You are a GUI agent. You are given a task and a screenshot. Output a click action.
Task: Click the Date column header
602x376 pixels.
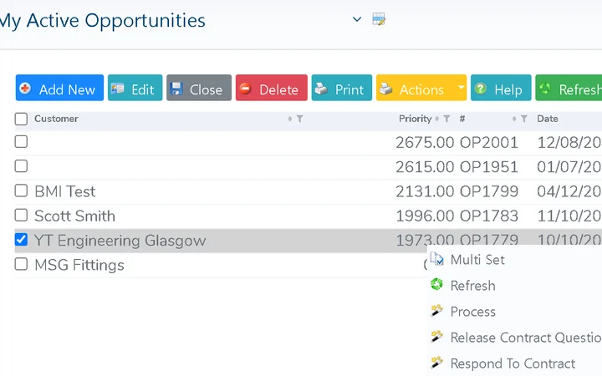coord(548,119)
